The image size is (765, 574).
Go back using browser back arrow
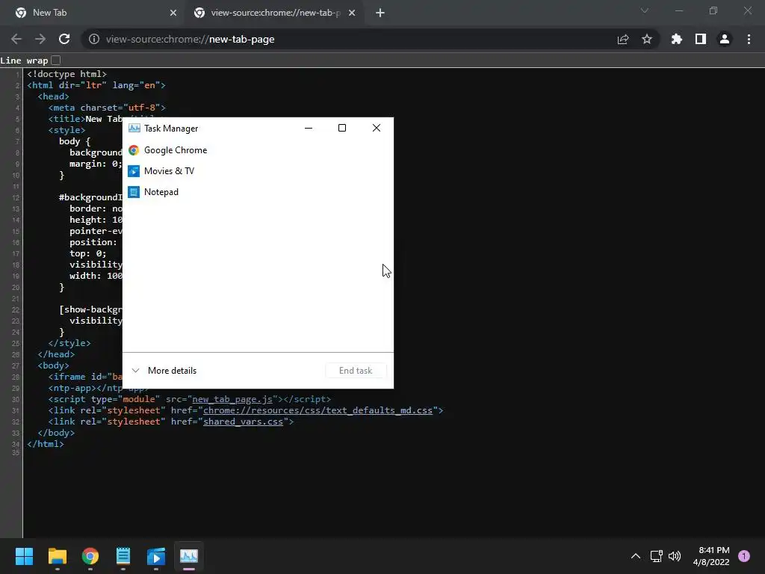(16, 39)
